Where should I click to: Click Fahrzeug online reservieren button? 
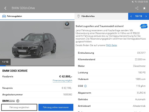(x=56, y=107)
